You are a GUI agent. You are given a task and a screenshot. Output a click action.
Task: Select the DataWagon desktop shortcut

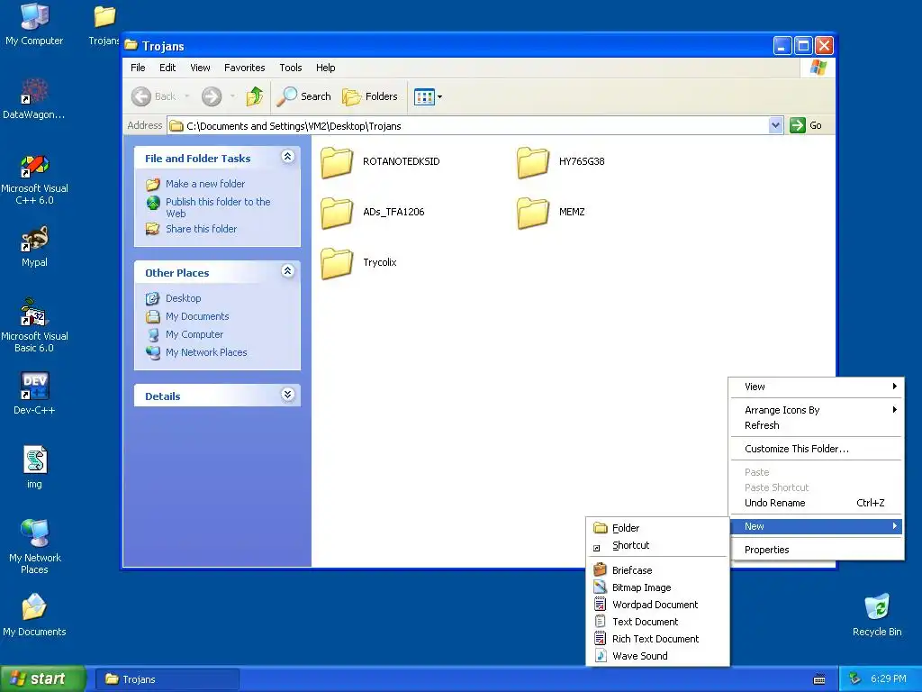(x=34, y=99)
